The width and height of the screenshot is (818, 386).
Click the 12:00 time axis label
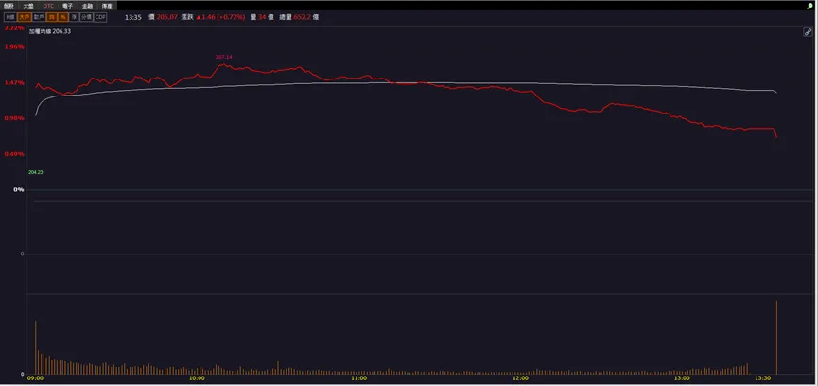[520, 378]
